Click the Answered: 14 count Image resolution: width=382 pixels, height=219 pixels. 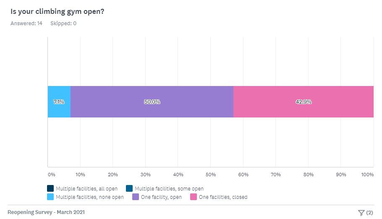[26, 23]
